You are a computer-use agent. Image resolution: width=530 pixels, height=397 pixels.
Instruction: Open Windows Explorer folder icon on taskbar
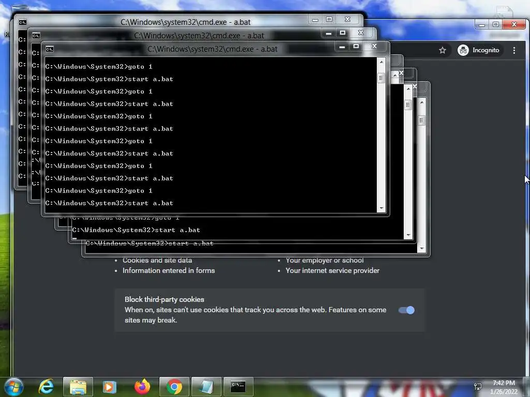78,387
